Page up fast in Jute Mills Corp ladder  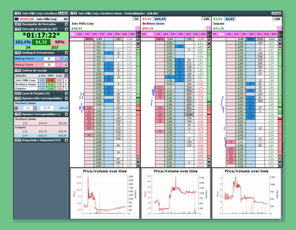(138, 44)
